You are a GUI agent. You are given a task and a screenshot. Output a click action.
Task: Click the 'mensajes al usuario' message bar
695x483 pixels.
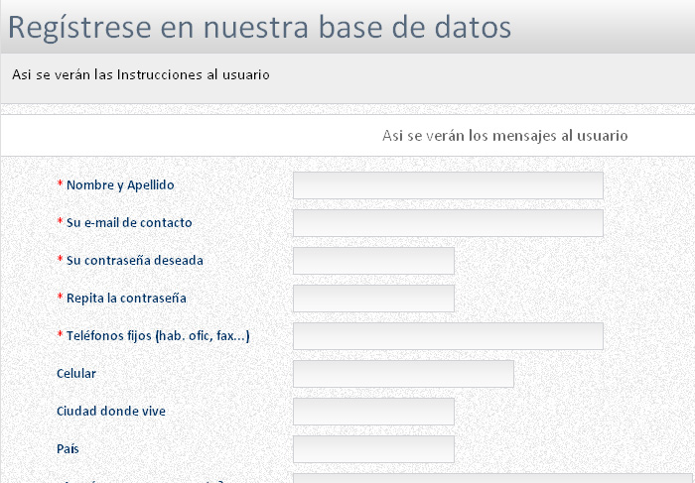[504, 136]
